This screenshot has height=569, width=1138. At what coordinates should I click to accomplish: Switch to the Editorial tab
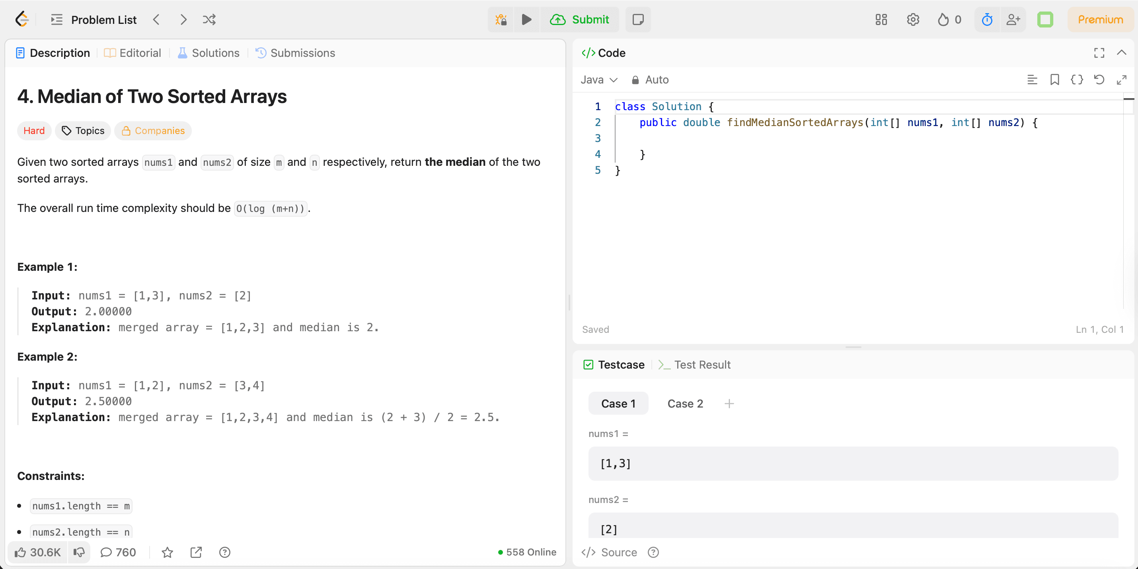(x=133, y=53)
